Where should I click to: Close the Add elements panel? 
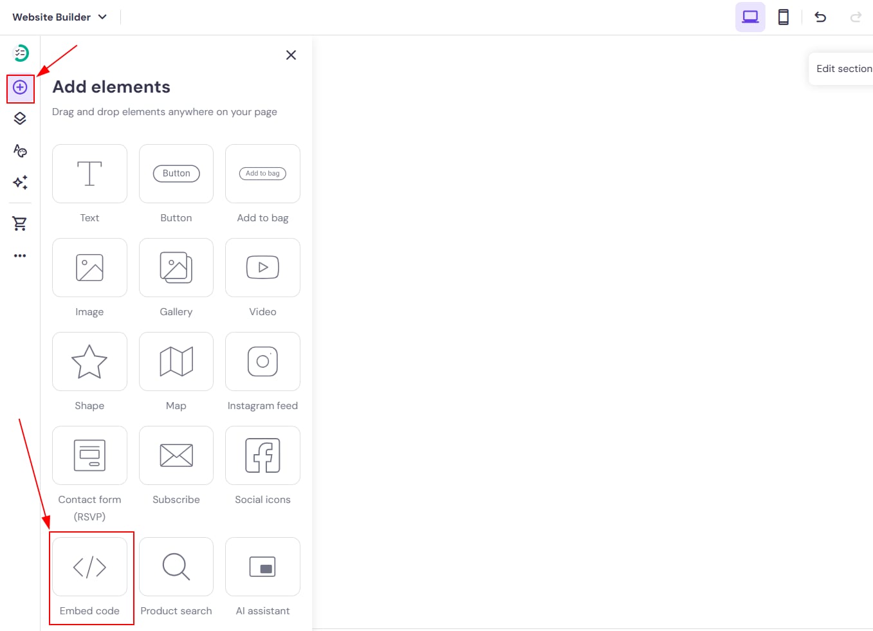click(291, 55)
